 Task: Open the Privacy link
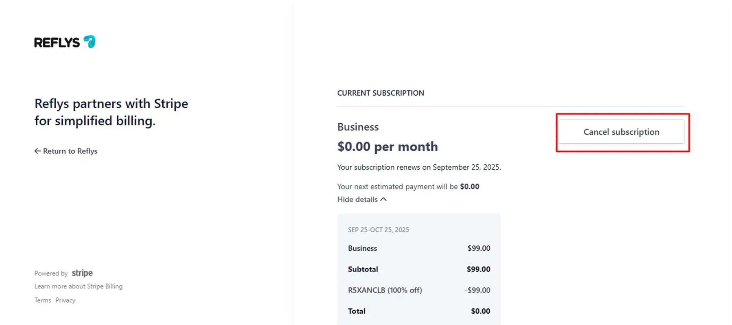coord(65,300)
